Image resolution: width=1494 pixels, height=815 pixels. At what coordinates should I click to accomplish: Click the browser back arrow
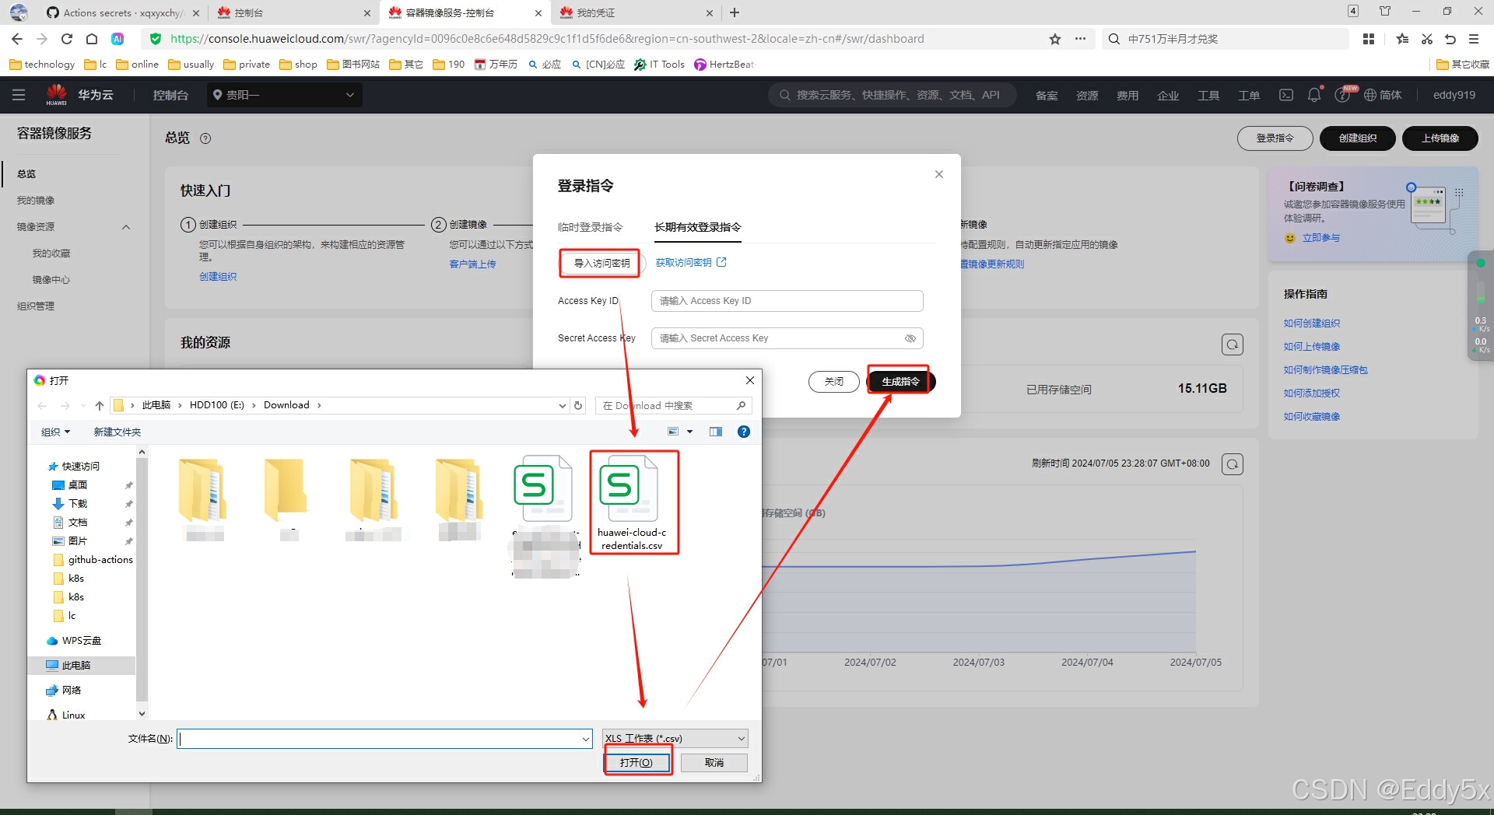tap(17, 39)
